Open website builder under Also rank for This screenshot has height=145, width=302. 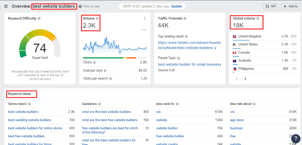(167, 128)
